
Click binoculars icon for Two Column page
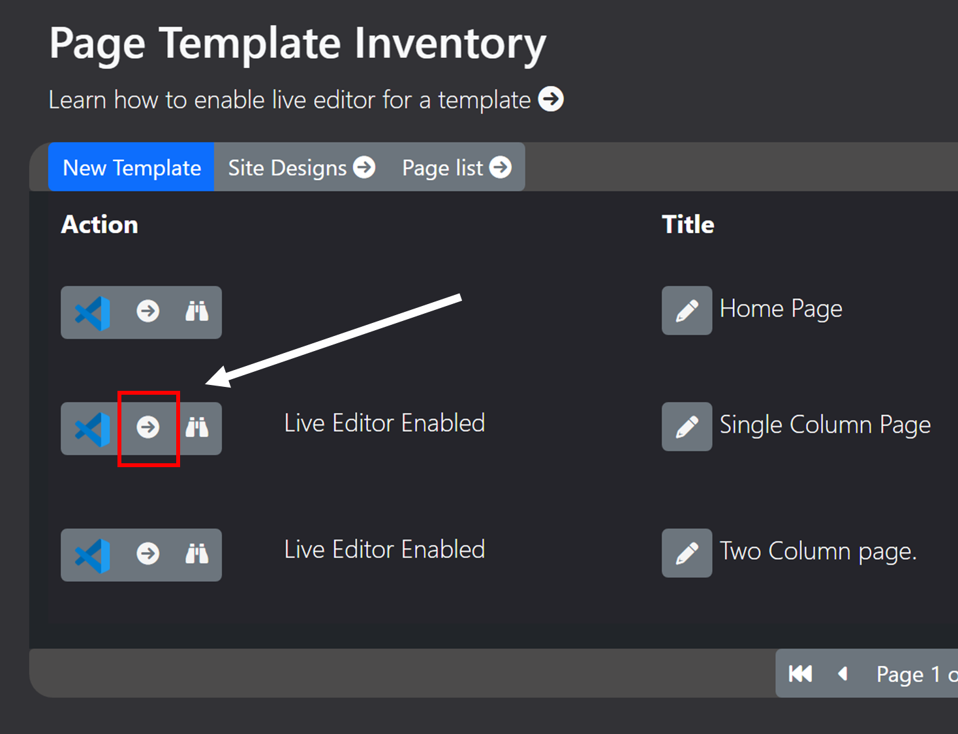(x=196, y=554)
